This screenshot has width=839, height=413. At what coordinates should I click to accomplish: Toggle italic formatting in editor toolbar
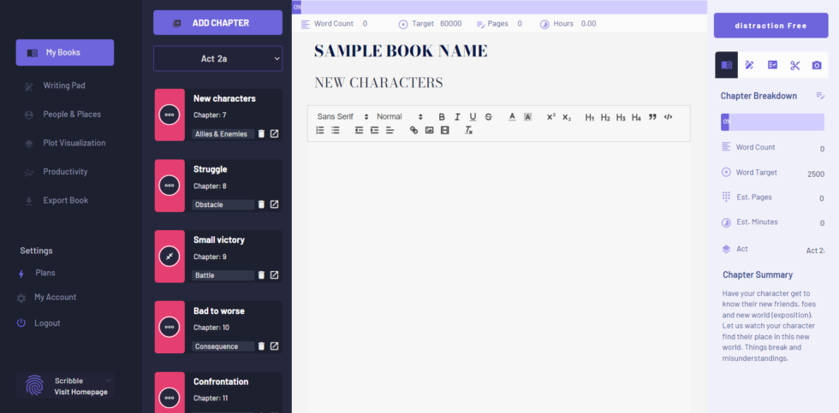pos(457,117)
